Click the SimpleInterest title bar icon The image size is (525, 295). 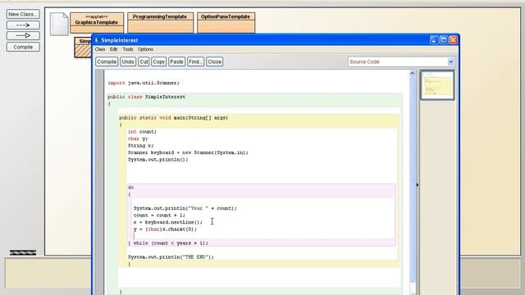click(x=97, y=40)
